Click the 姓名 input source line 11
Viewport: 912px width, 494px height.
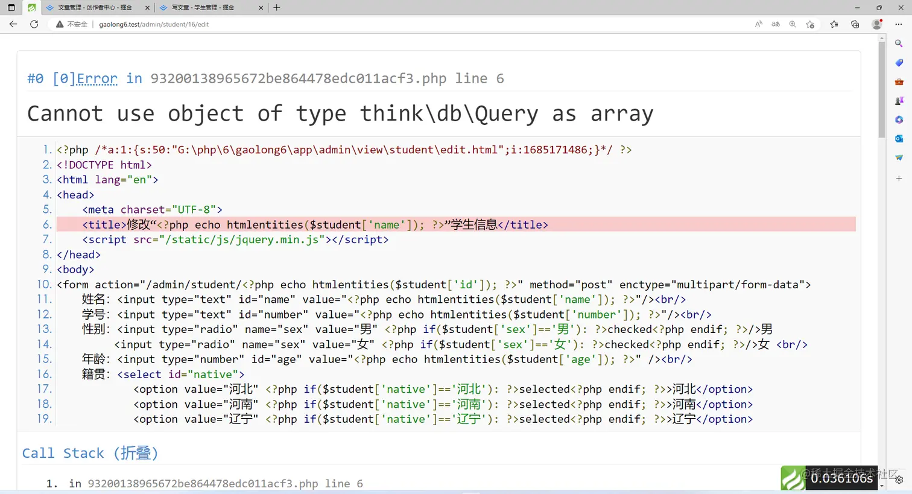pos(384,299)
